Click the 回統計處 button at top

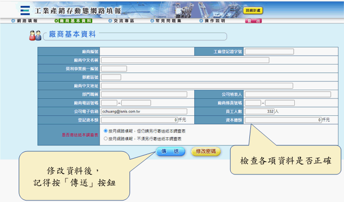click(254, 10)
